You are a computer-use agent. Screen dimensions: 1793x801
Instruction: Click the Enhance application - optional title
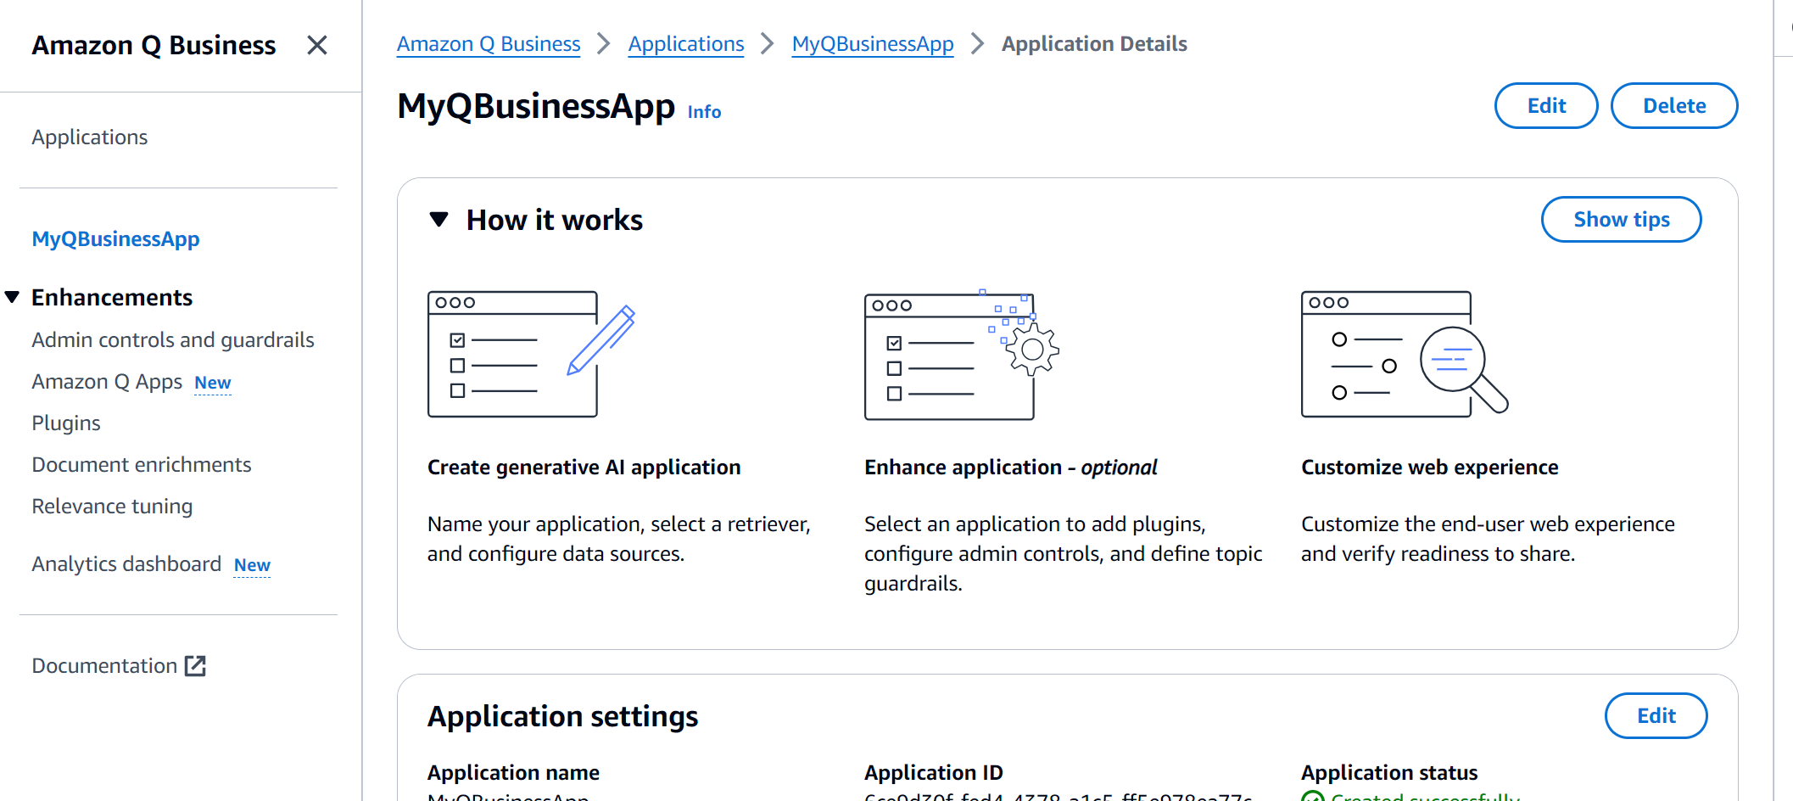[x=1010, y=468]
